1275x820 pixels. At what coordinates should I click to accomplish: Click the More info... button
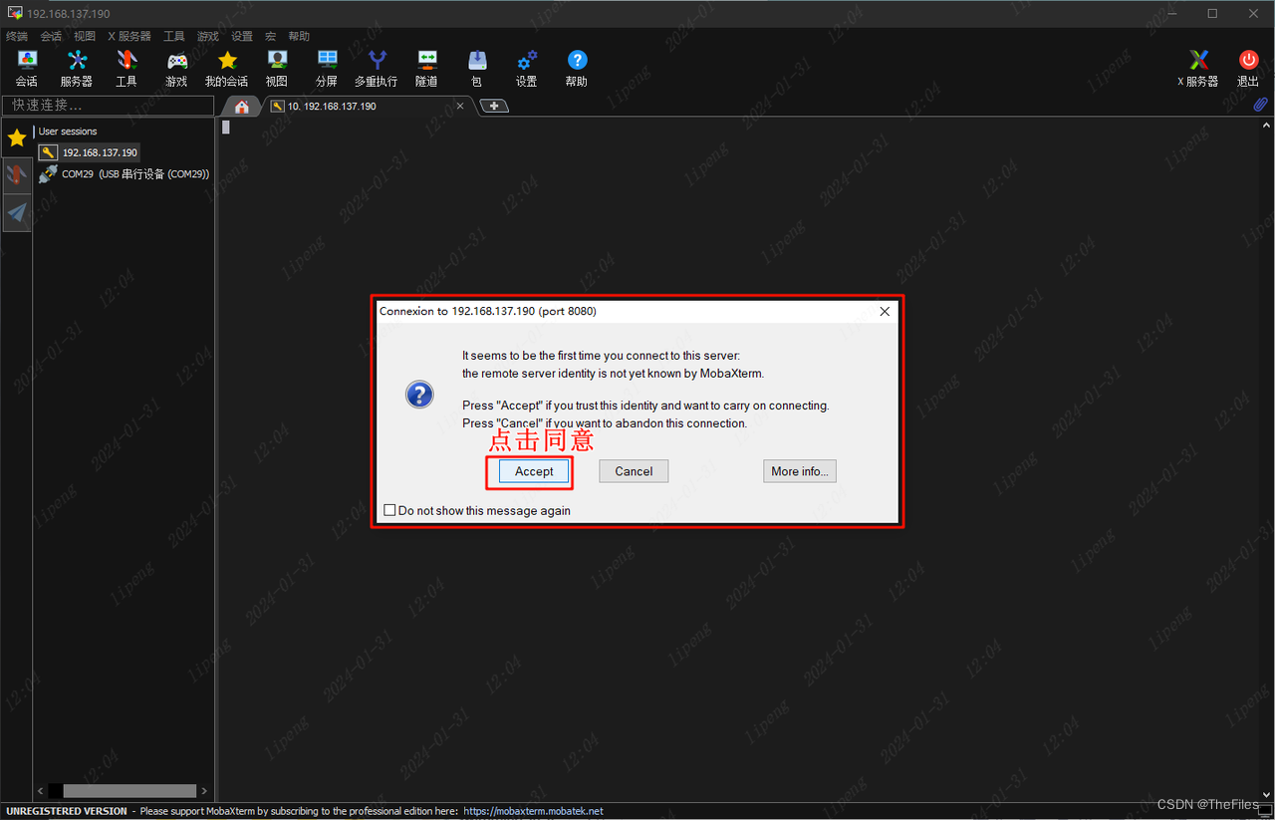pos(799,470)
